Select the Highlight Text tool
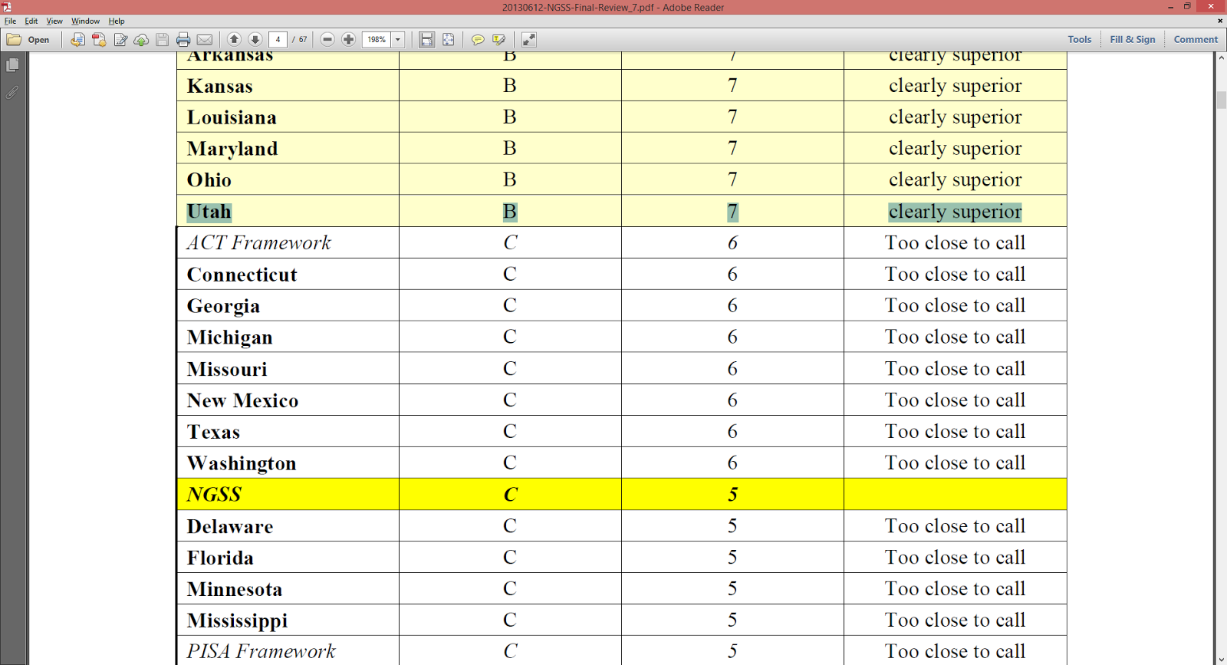 (x=499, y=40)
